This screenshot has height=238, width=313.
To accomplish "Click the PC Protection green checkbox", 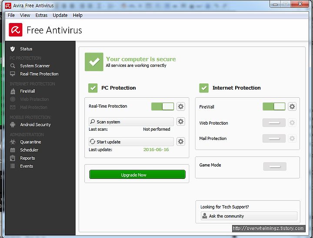I will click(x=93, y=88).
